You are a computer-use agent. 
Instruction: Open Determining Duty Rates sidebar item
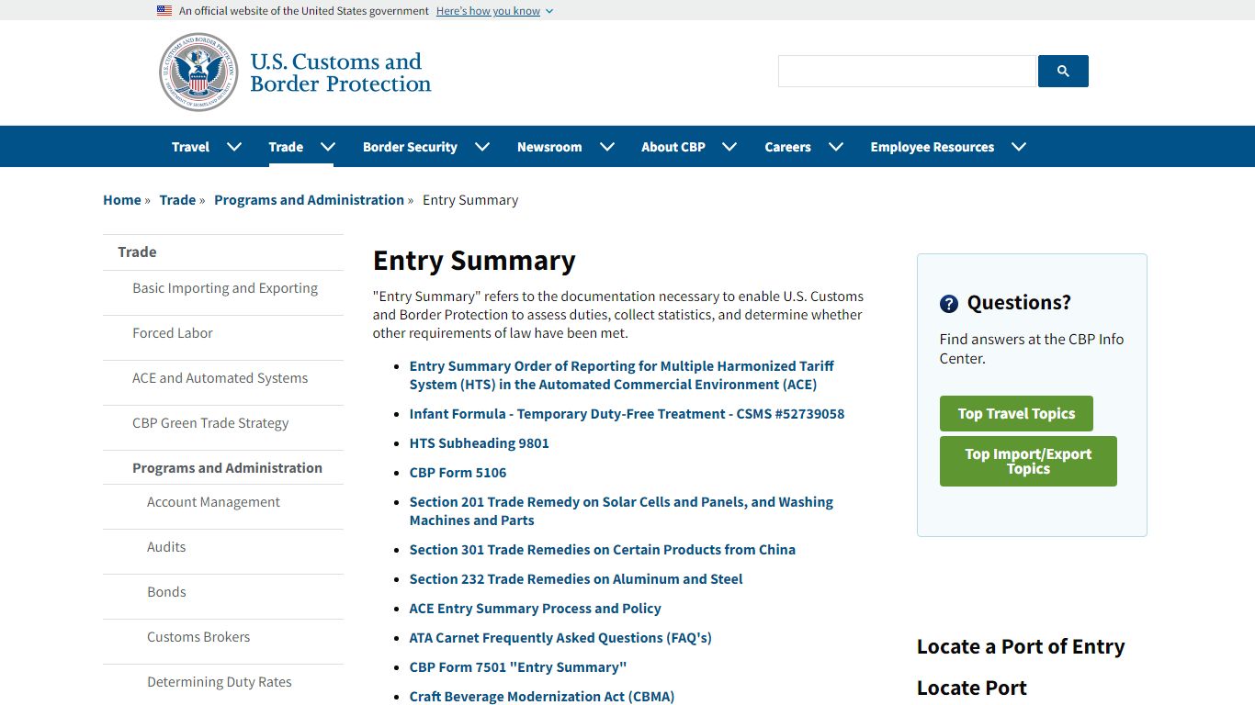[x=220, y=682]
